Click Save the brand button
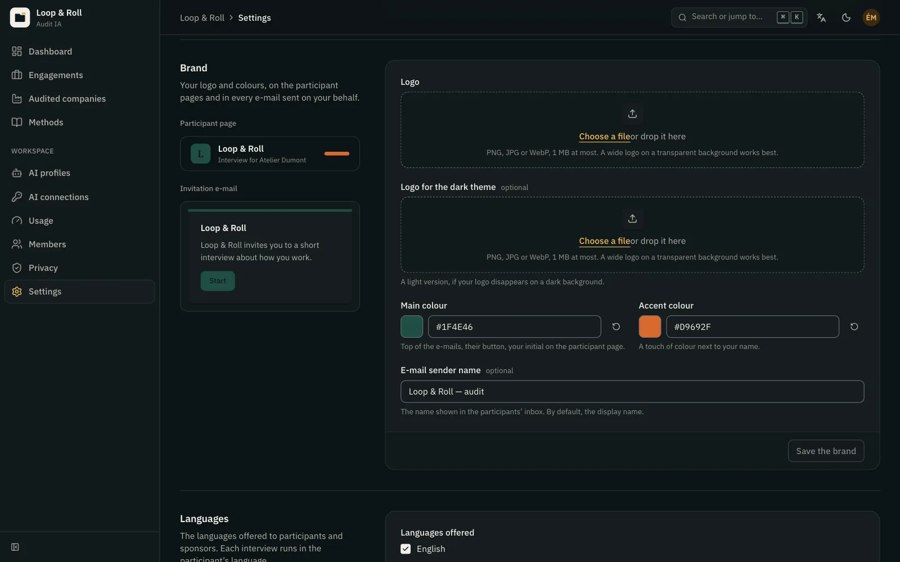This screenshot has width=900, height=562. [826, 451]
